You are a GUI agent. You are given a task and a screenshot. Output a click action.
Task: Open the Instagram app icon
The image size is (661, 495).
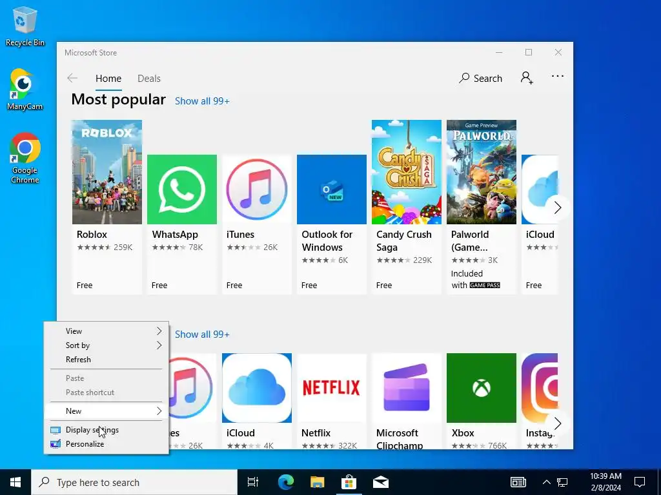[540, 387]
